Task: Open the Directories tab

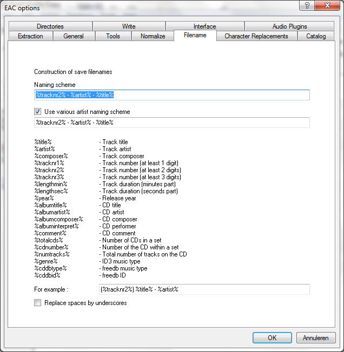Action: pyautogui.click(x=50, y=26)
